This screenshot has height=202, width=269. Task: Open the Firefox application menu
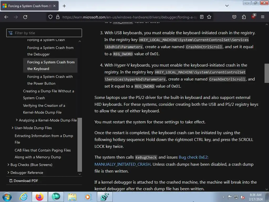pyautogui.click(x=263, y=17)
